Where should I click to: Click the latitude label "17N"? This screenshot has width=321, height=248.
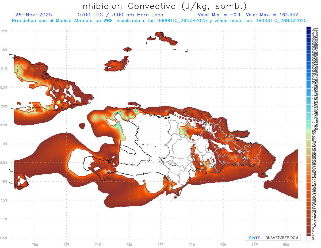[x=4, y=219]
